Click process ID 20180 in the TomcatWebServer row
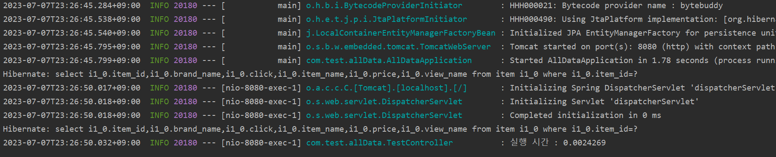The width and height of the screenshot is (776, 157). 185,47
